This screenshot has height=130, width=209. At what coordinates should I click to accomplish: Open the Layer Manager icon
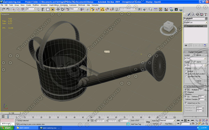click(150, 9)
